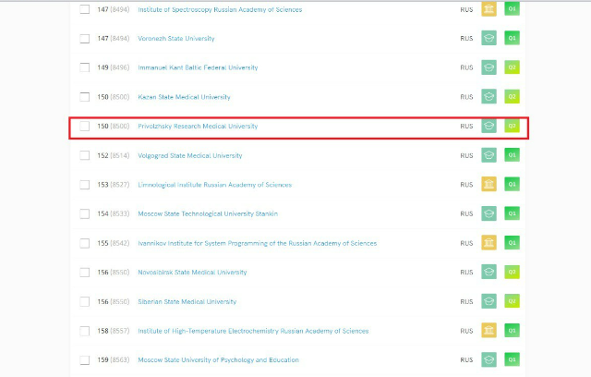This screenshot has width=591, height=377.
Task: Click Q2 badge for Kazan State Medical University
Action: pos(512,96)
